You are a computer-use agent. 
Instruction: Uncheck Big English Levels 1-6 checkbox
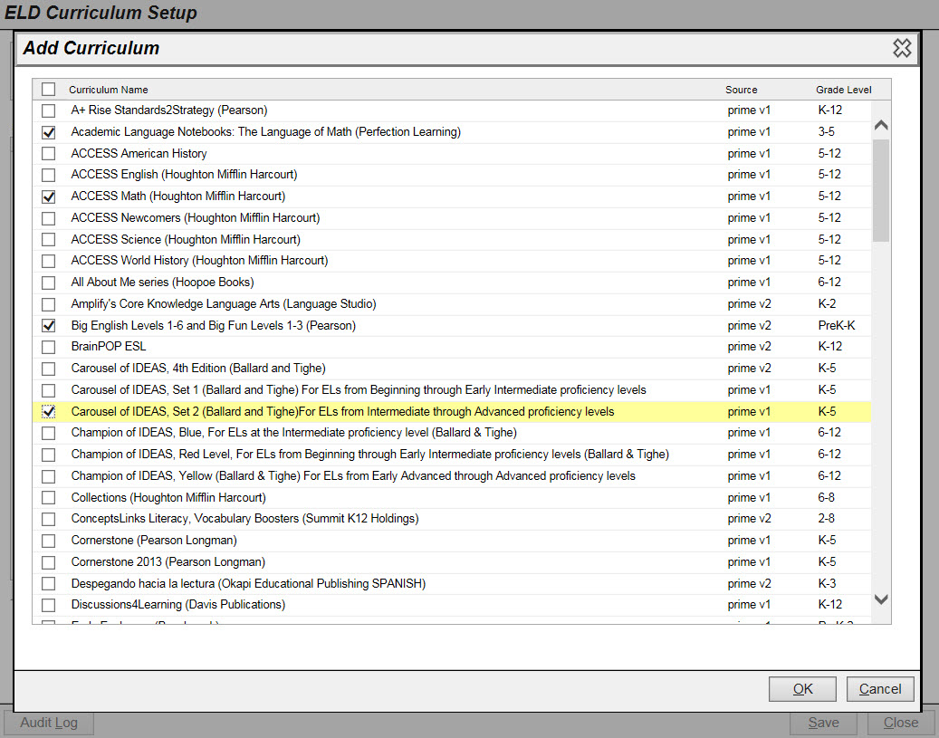click(x=49, y=326)
